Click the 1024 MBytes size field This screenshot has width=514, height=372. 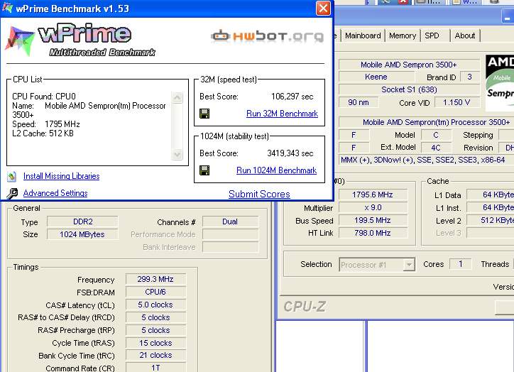(x=82, y=234)
